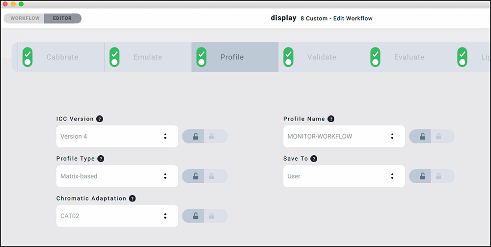Open the Profile Type dropdown

pos(117,176)
